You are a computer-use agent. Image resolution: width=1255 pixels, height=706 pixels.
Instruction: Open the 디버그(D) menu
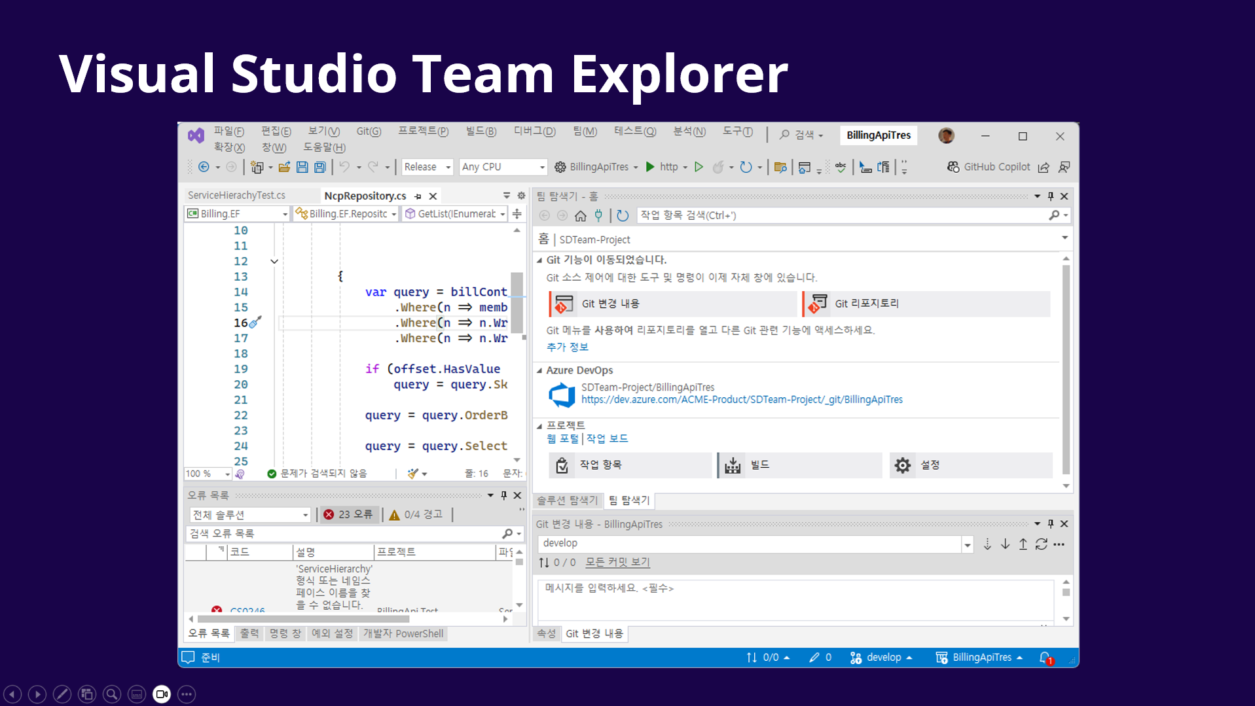(x=534, y=132)
